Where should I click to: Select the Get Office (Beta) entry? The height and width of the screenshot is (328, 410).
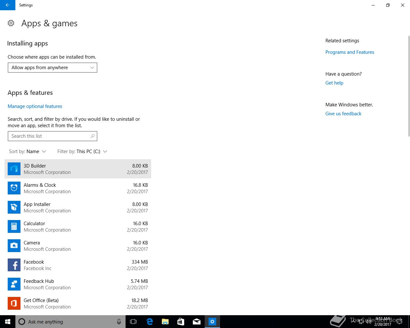tap(78, 303)
